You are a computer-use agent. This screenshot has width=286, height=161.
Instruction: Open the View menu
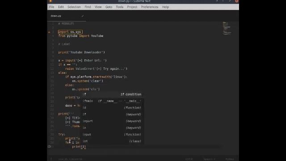click(98, 7)
